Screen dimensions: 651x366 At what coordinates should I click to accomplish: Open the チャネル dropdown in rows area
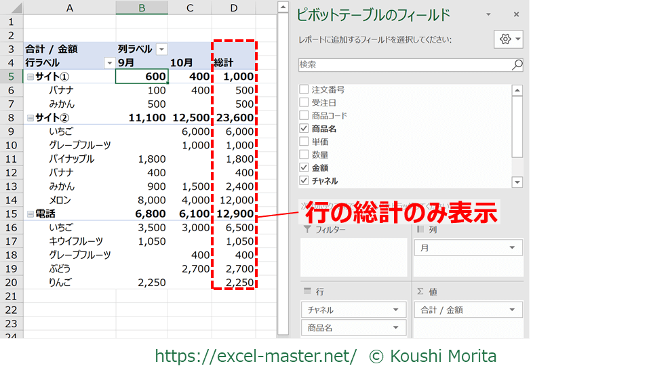[x=395, y=310]
